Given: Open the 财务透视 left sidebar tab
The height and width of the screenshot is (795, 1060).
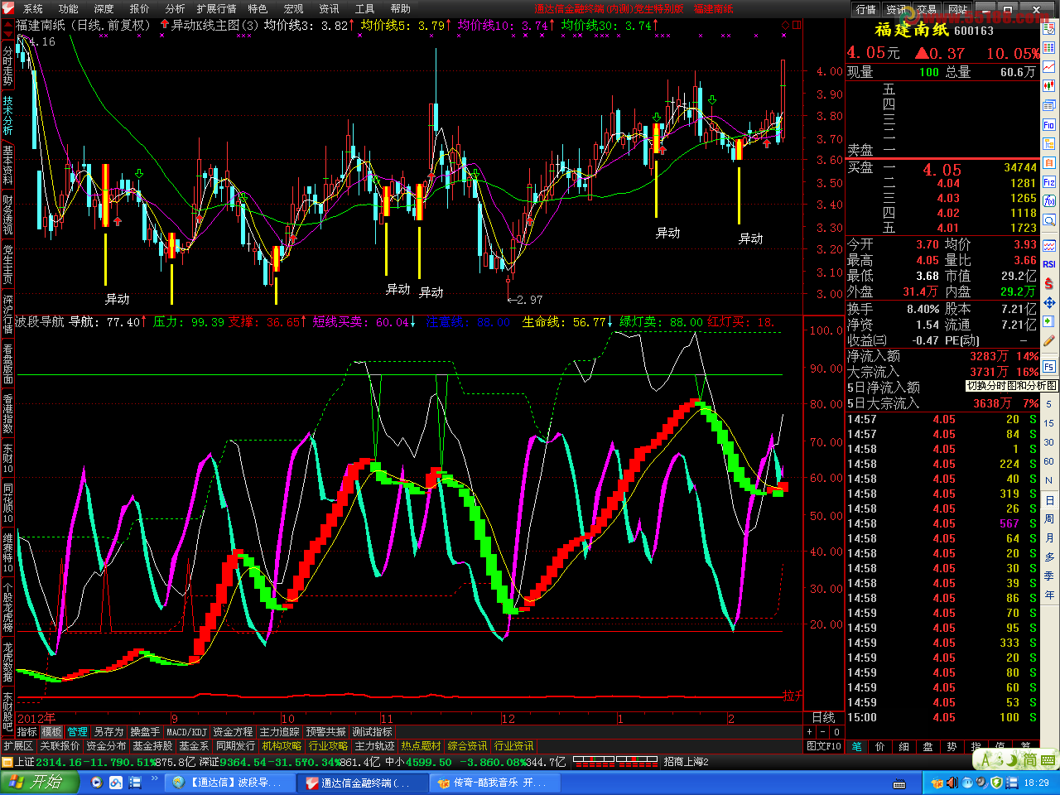Looking at the screenshot, I should pyautogui.click(x=7, y=214).
